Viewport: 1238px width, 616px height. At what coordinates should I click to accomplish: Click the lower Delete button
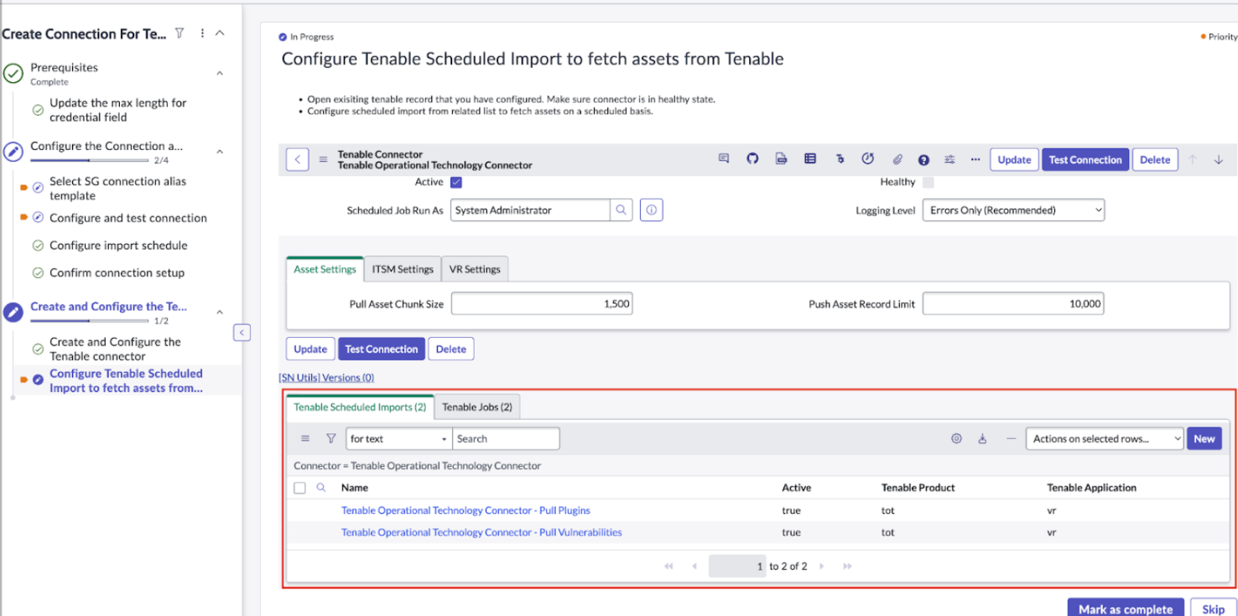tap(451, 349)
